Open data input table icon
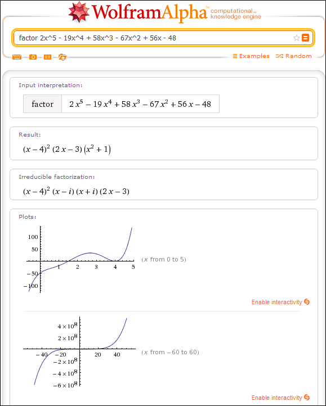This screenshot has width=326, height=406. click(x=47, y=57)
